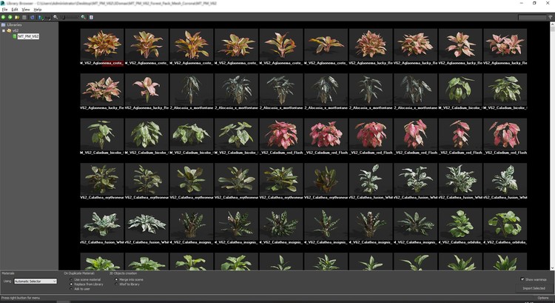Click the green forward navigation arrow

[11, 17]
